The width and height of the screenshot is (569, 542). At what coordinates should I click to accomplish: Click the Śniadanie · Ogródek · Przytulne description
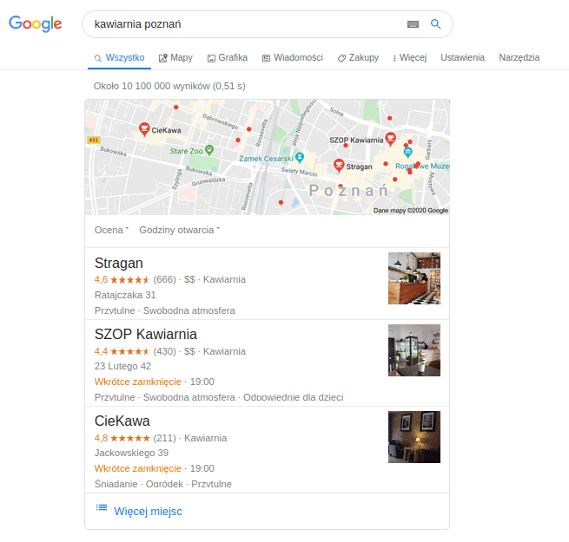pos(163,484)
